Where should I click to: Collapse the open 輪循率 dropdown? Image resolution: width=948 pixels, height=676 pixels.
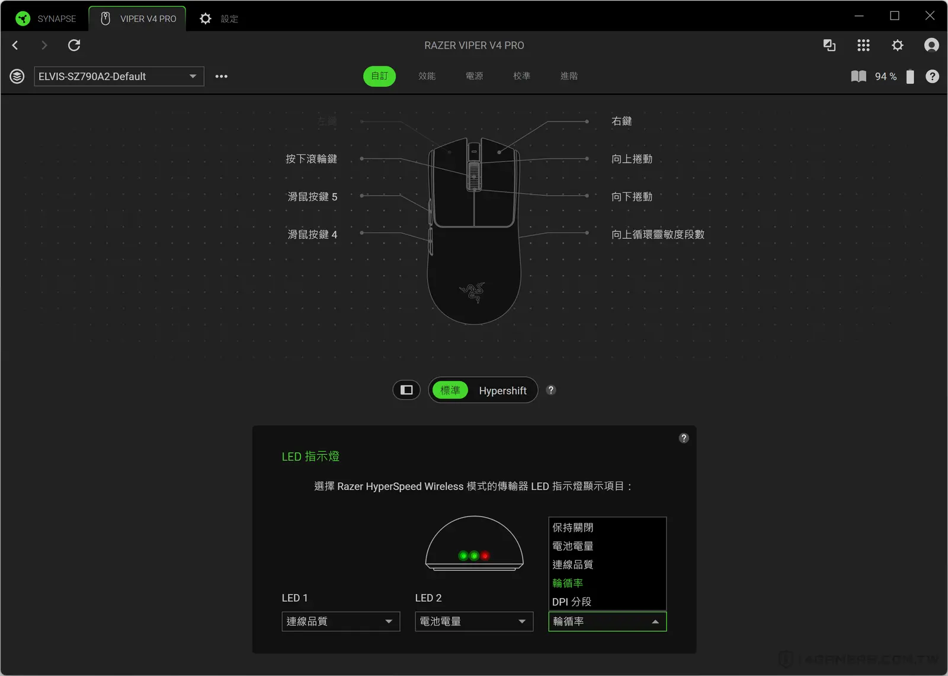[607, 621]
